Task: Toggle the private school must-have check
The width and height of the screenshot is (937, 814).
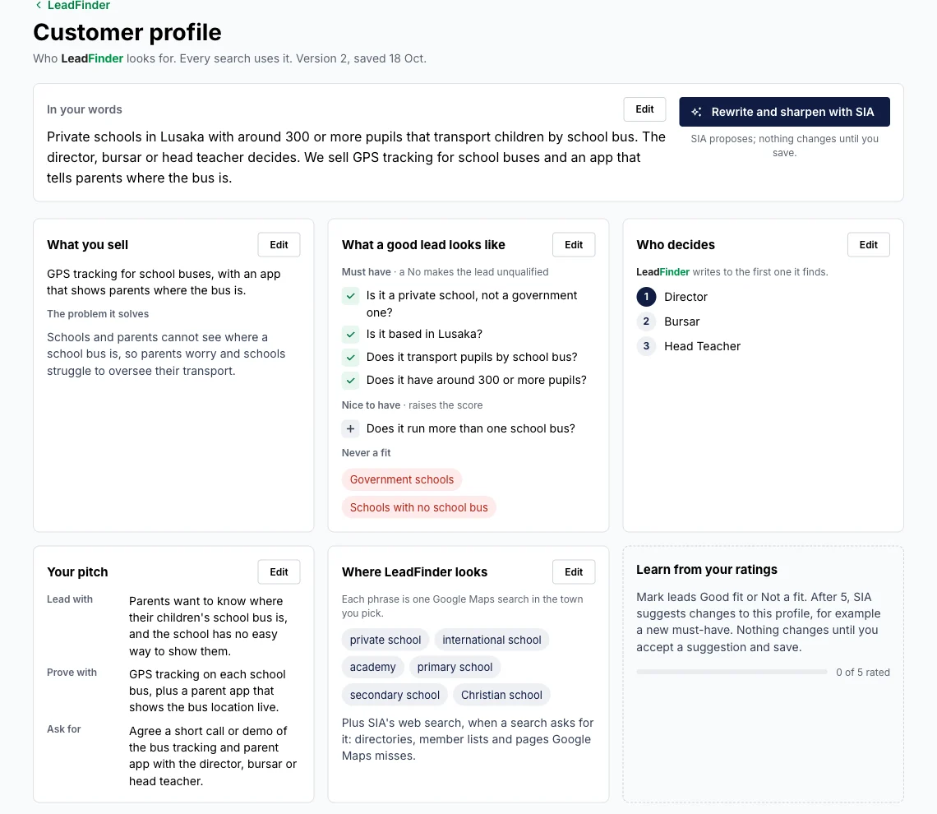Action: coord(351,296)
